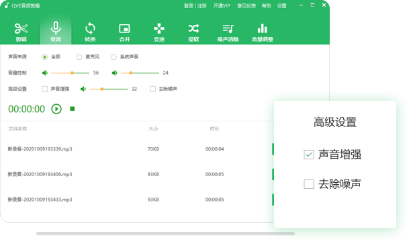This screenshot has width=409, height=242.
Task: Click 大小 column header
Action: [153, 128]
